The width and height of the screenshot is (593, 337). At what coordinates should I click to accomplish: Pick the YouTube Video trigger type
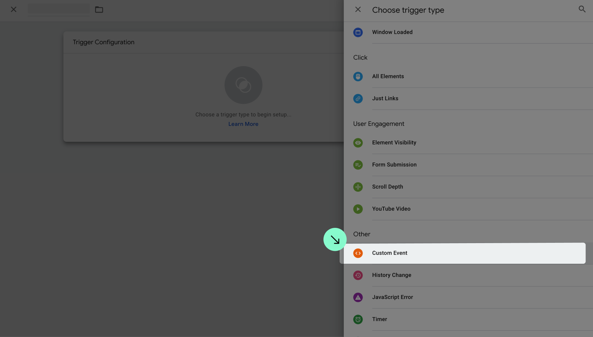[468, 209]
